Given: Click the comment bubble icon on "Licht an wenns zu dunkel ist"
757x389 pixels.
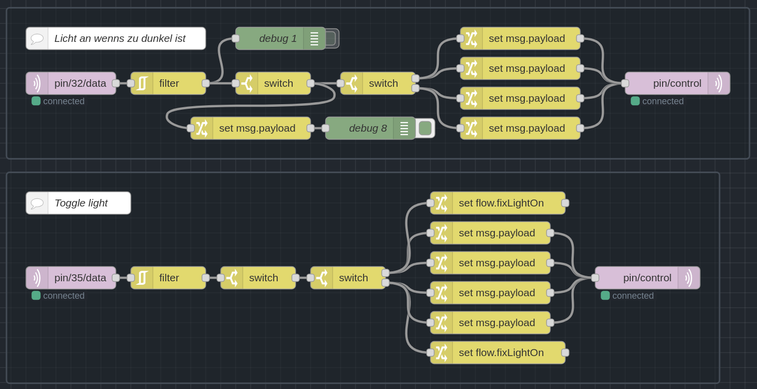Looking at the screenshot, I should [37, 38].
